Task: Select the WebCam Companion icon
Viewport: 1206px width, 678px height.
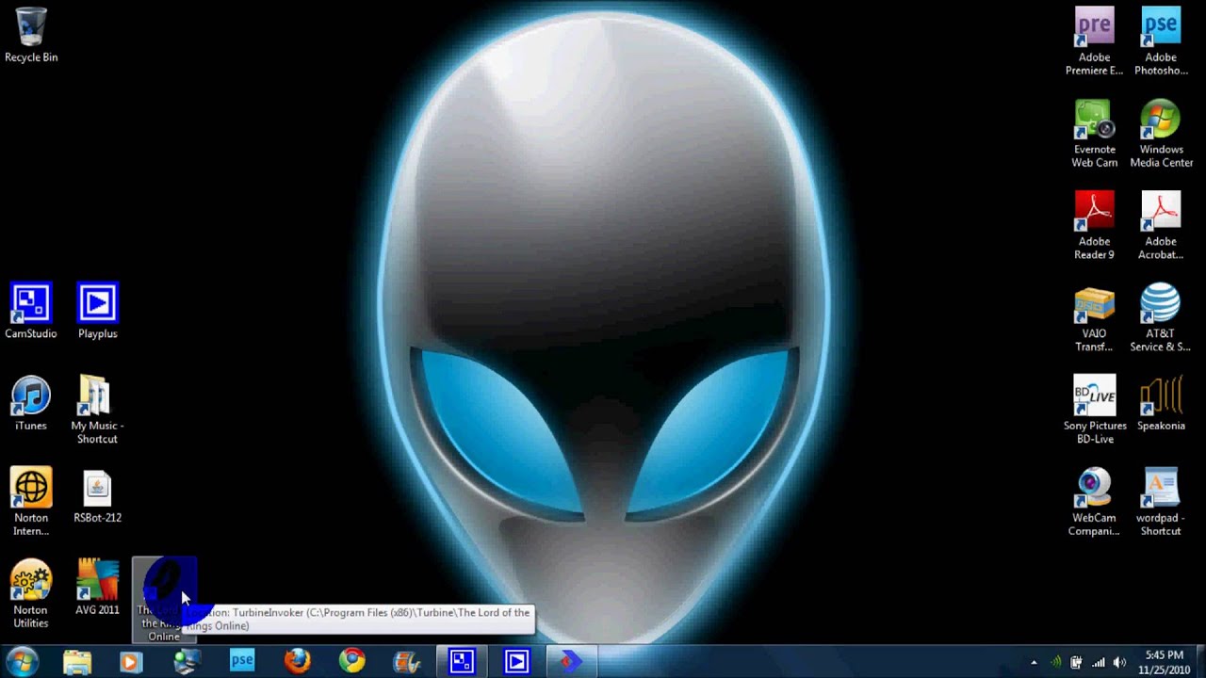Action: tap(1095, 503)
